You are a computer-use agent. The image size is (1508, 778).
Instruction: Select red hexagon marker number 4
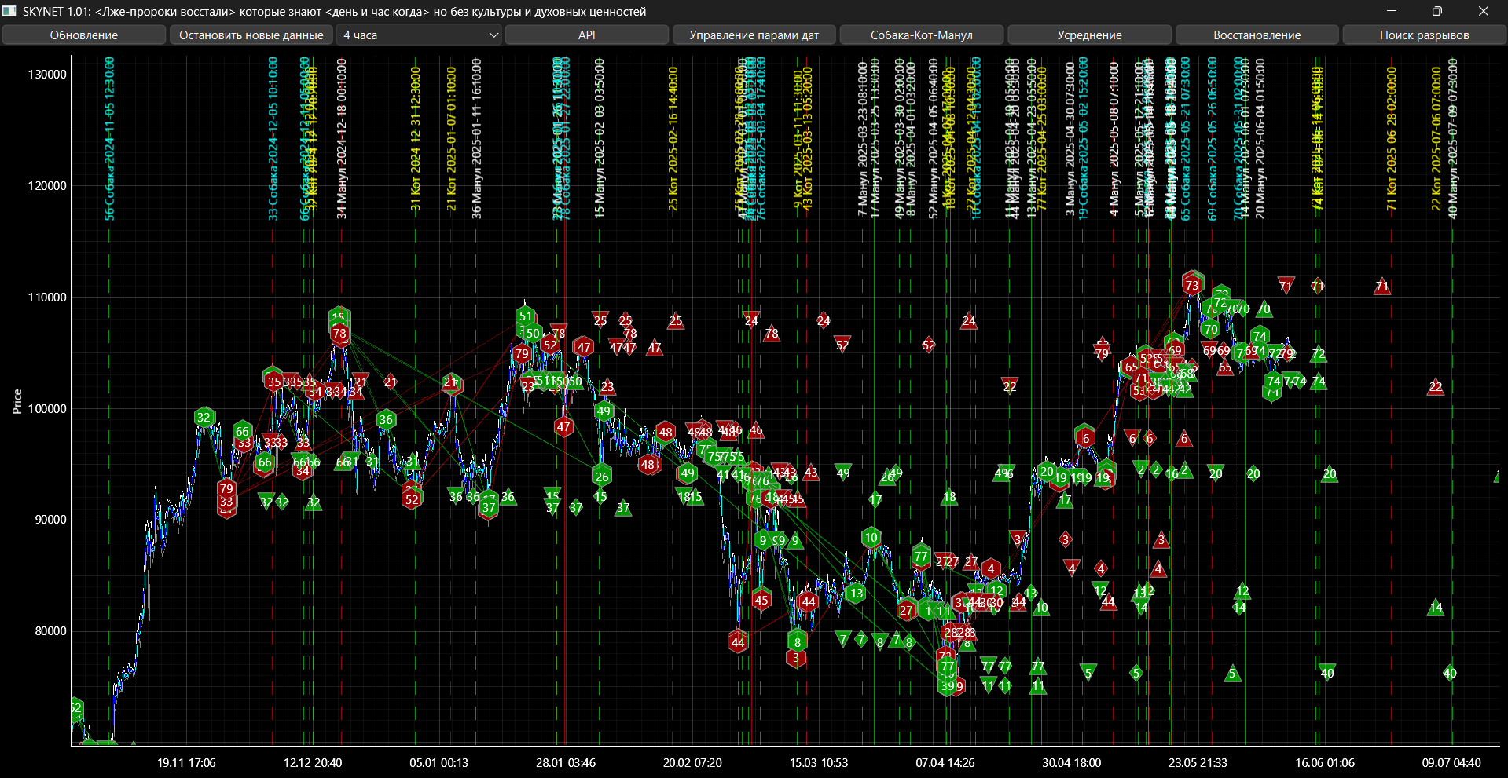pos(991,568)
